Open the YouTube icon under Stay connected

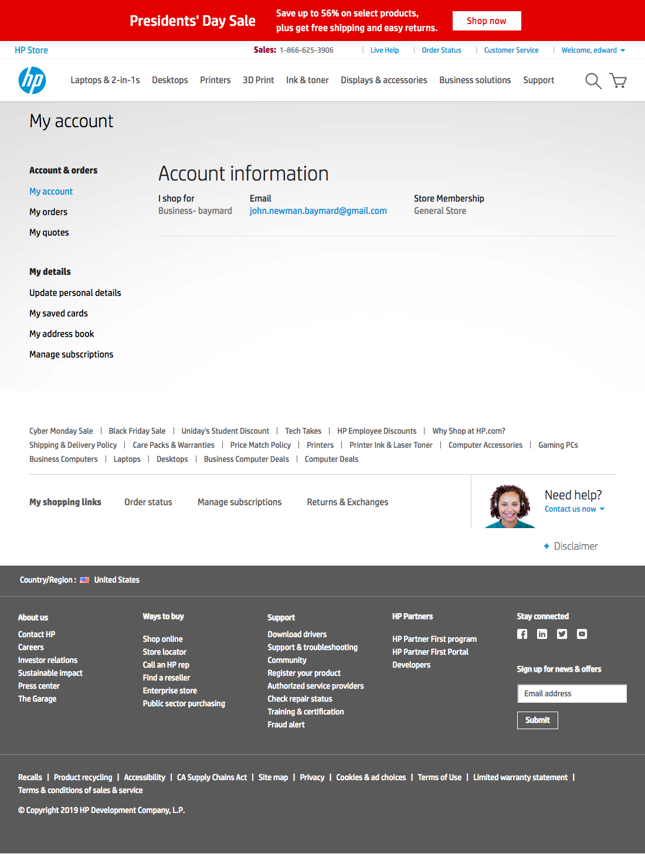pyautogui.click(x=582, y=634)
